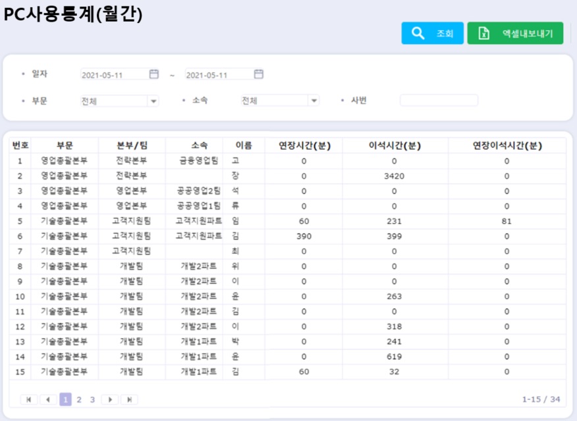Click the 390 value in row 6

(x=304, y=236)
